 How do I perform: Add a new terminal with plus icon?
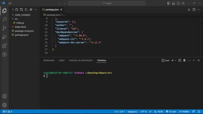coord(172,60)
